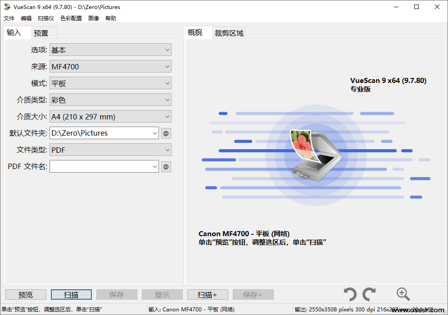448x315 pixels.
Task: Switch to the 预置 tab
Action: 44,33
